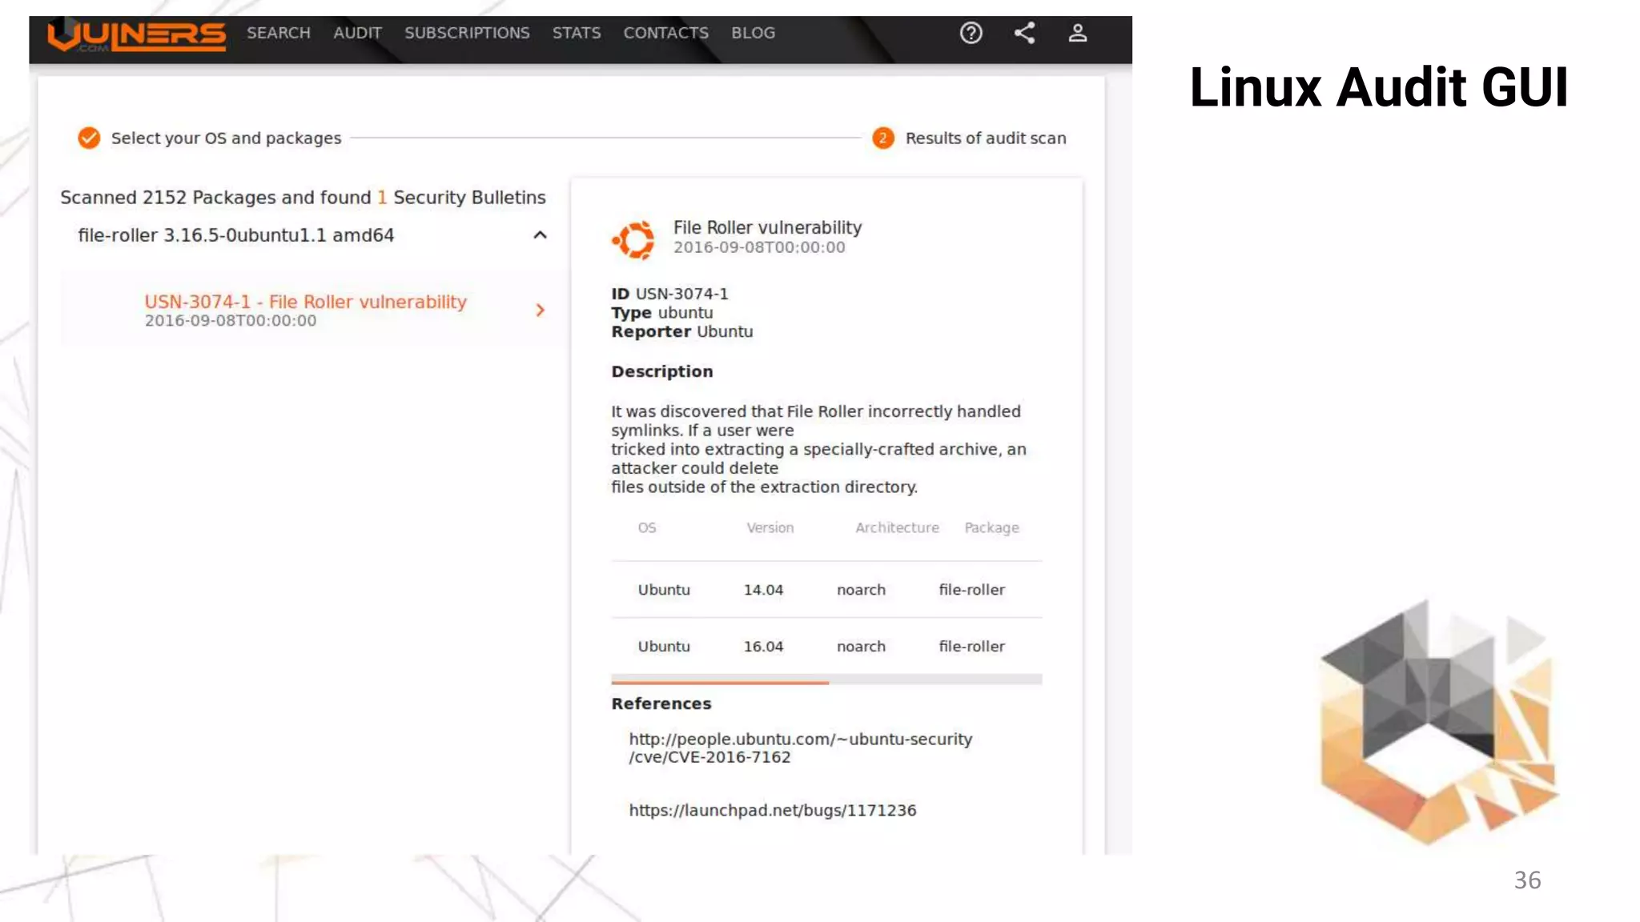Image resolution: width=1640 pixels, height=922 pixels.
Task: Click the ID USN-3074-1 text
Action: pos(669,294)
